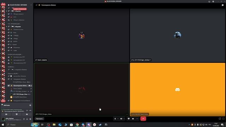
Task: Deafen with user panel headphones icon
Action: pyautogui.click(x=27, y=119)
